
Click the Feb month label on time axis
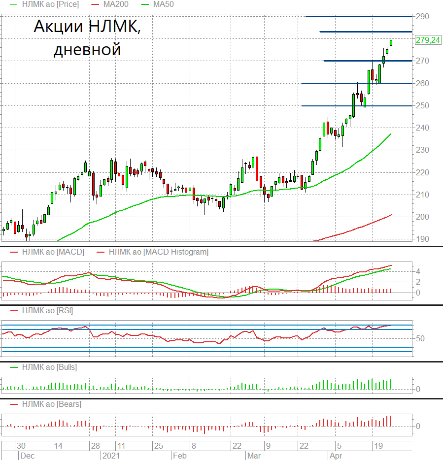[180, 456]
